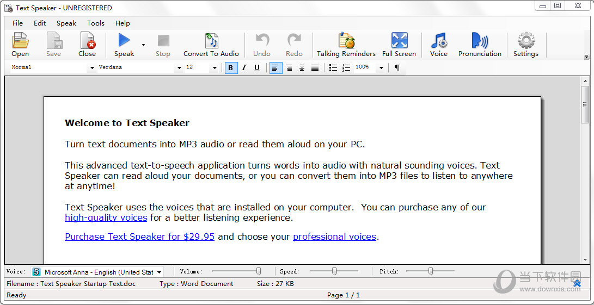This screenshot has width=594, height=305.
Task: Follow the high-quality voices link
Action: (x=106, y=217)
